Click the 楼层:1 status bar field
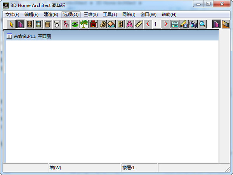This screenshot has height=175, width=233. (x=139, y=168)
